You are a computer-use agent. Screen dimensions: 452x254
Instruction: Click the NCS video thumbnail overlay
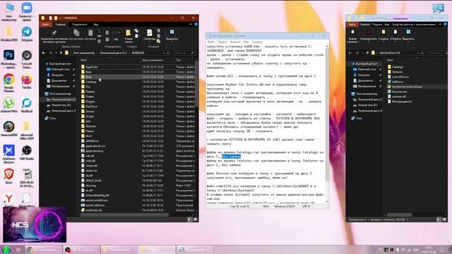(x=35, y=224)
